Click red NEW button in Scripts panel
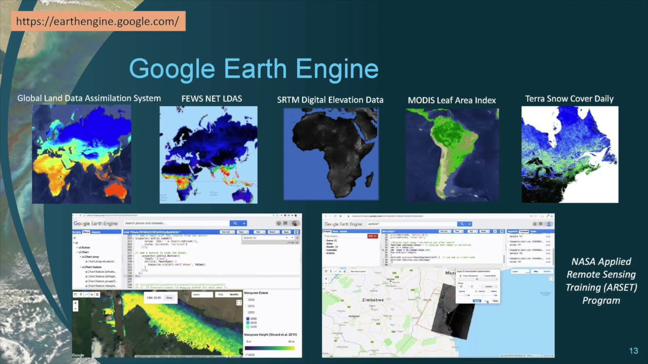This screenshot has height=364, width=648. pyautogui.click(x=373, y=236)
